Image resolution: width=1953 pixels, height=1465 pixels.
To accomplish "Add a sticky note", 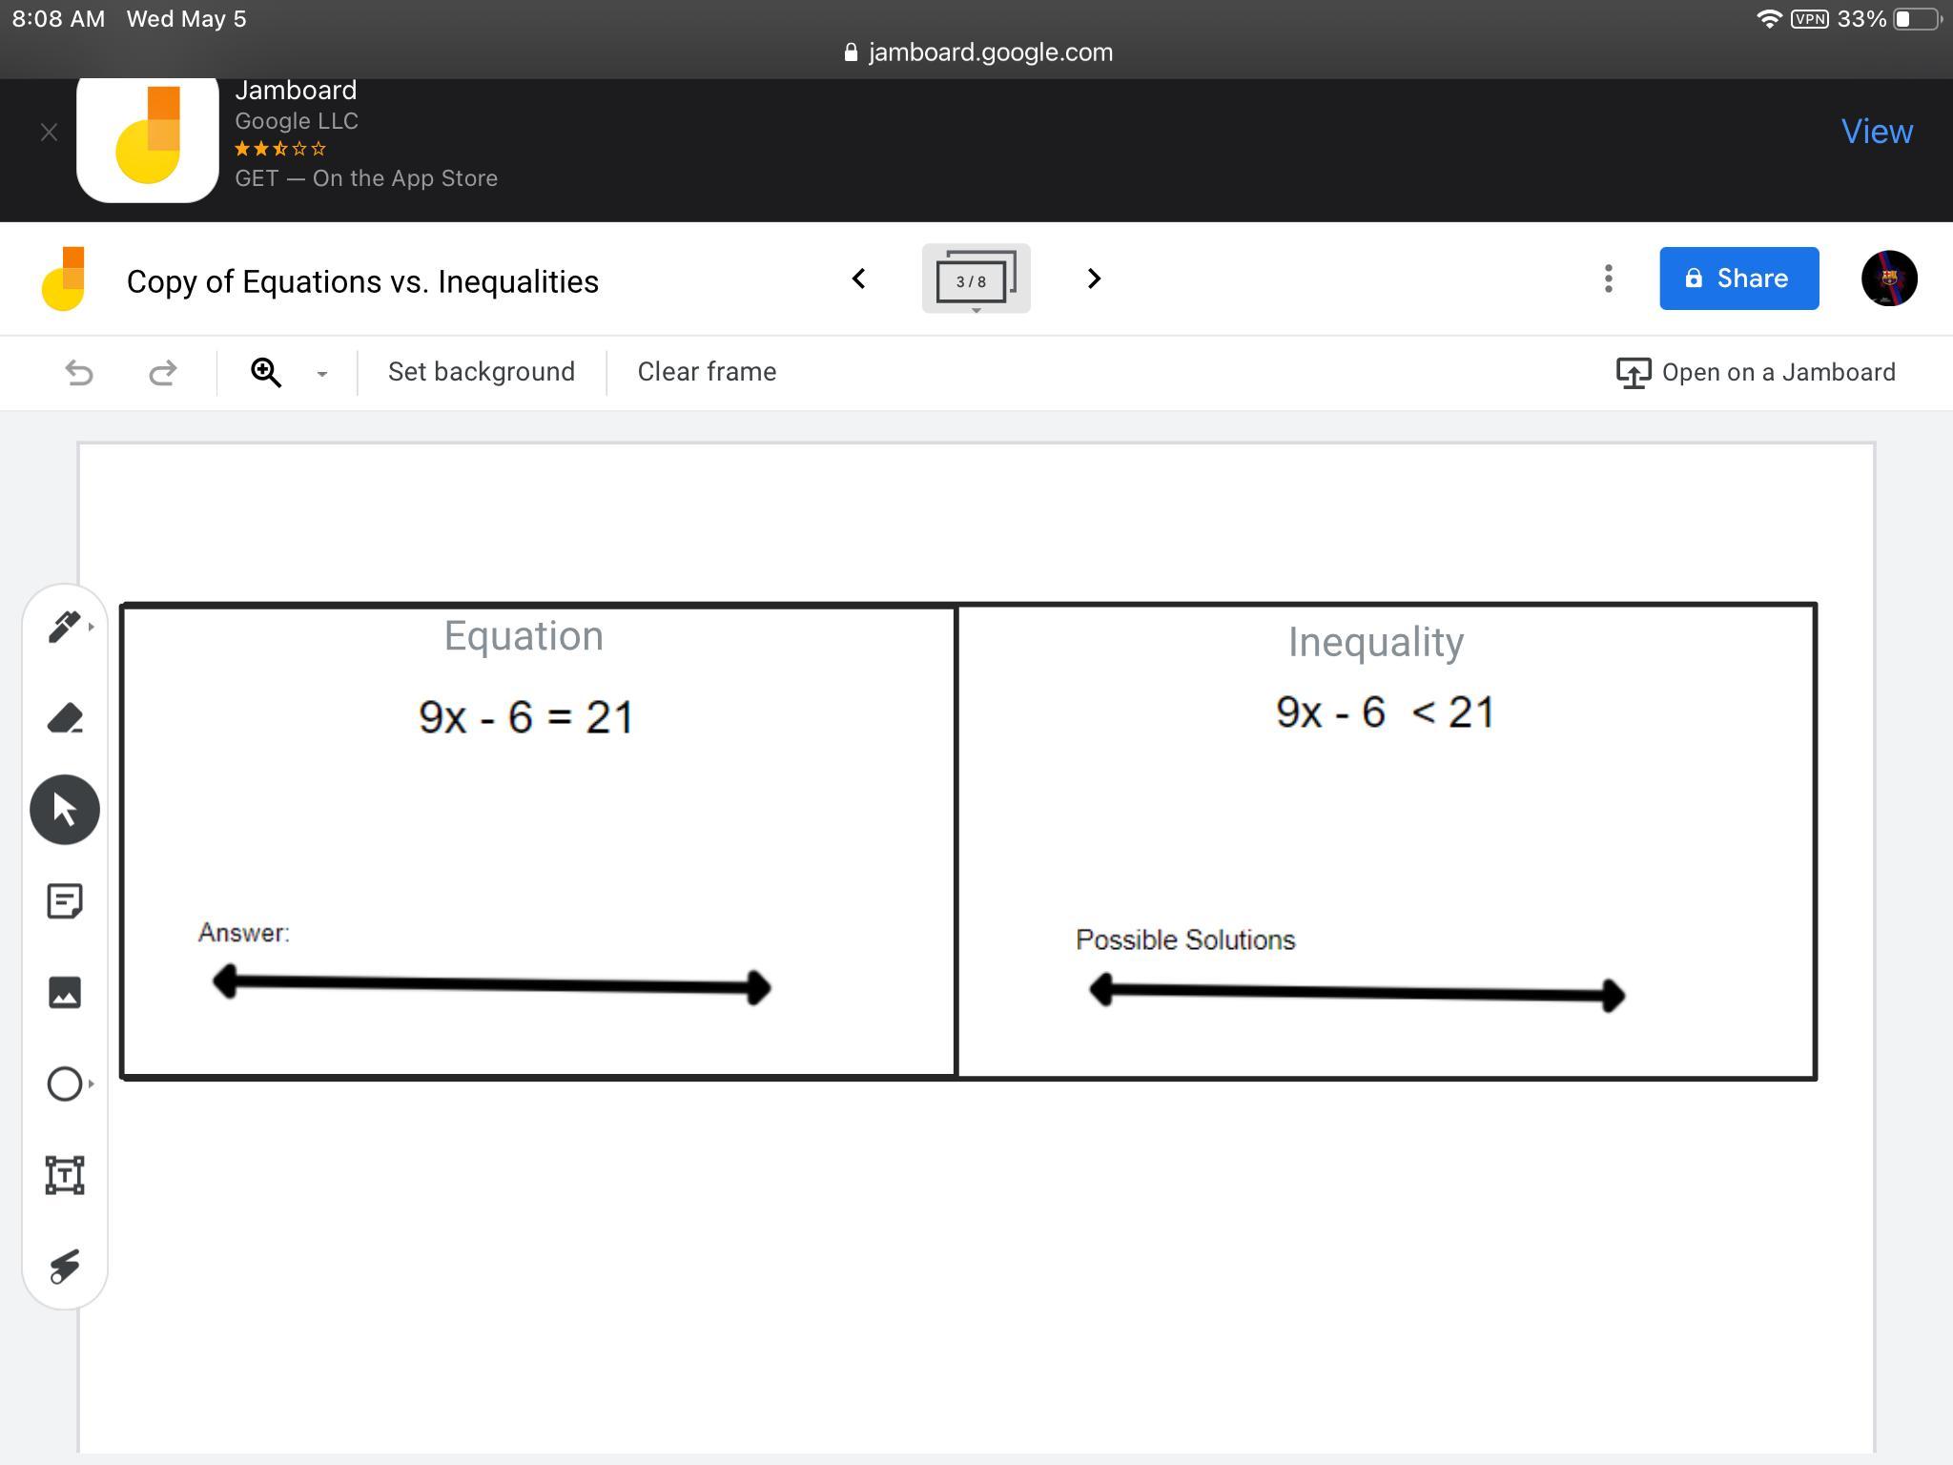I will point(64,901).
